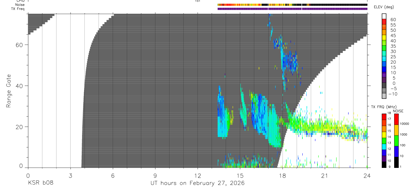Viewport: 413px width, 190px height.
Task: Click the '10000' label on NOISE legend
Action: [405, 124]
